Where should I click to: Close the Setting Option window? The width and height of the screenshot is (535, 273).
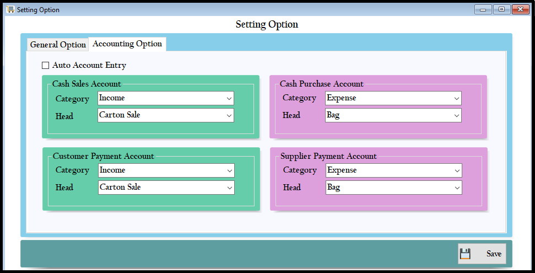point(520,9)
